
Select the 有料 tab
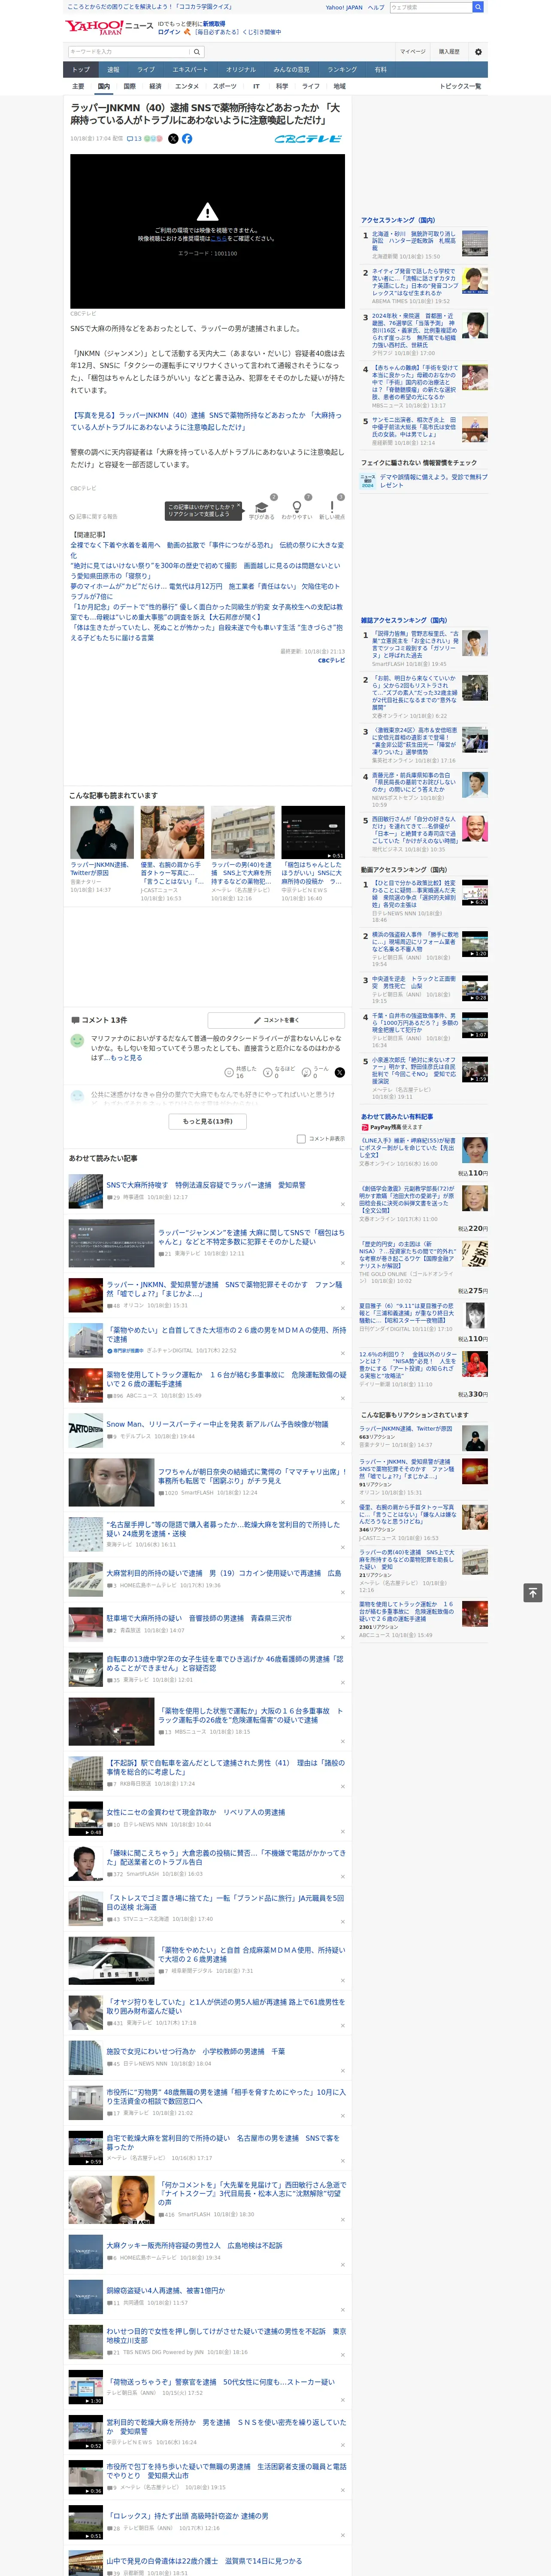click(x=381, y=70)
